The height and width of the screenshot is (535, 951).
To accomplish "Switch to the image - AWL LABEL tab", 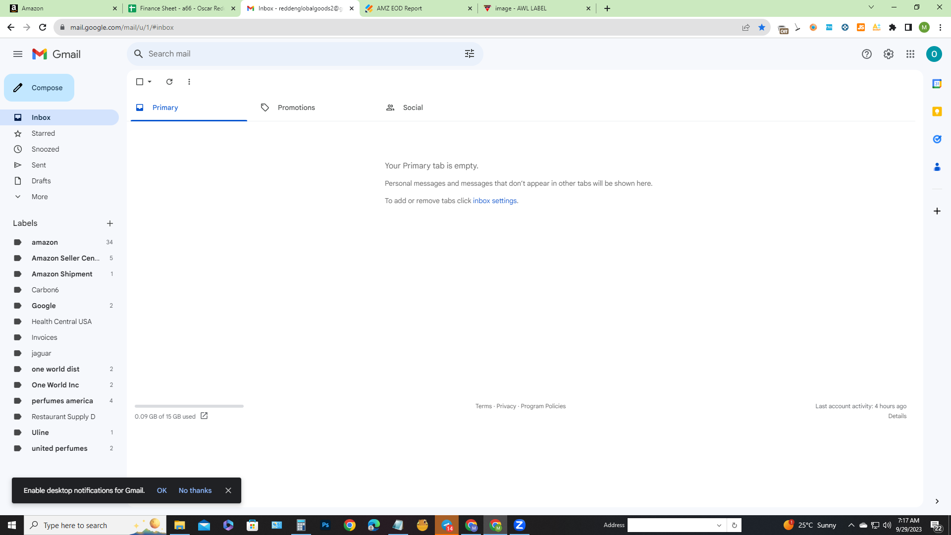I will (537, 8).
